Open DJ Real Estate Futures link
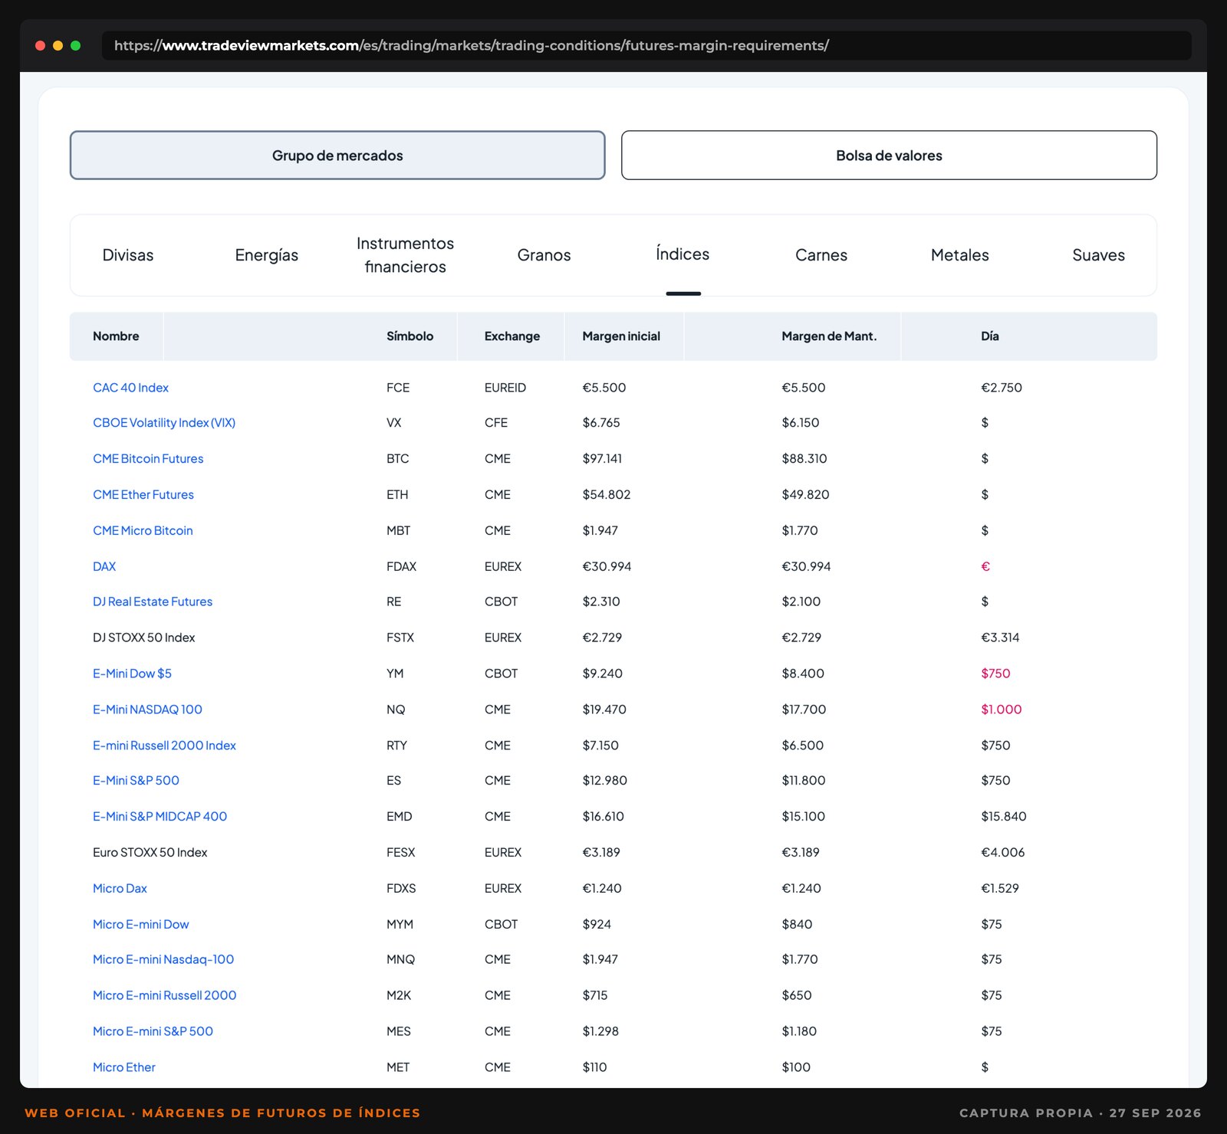1227x1134 pixels. pos(153,602)
